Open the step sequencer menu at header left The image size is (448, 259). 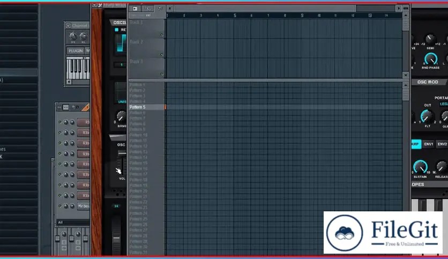[59, 107]
